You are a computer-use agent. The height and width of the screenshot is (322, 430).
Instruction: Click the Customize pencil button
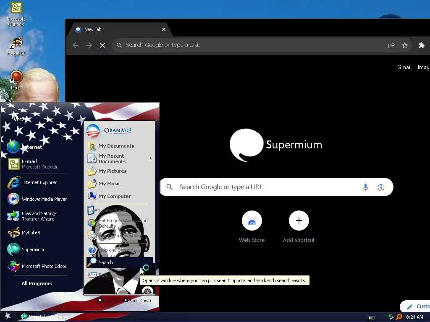416,306
